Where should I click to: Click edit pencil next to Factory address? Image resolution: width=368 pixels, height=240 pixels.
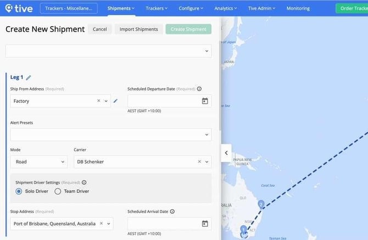(115, 101)
